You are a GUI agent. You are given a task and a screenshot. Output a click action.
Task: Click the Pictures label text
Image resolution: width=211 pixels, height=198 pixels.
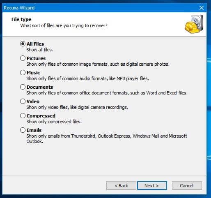coord(36,58)
